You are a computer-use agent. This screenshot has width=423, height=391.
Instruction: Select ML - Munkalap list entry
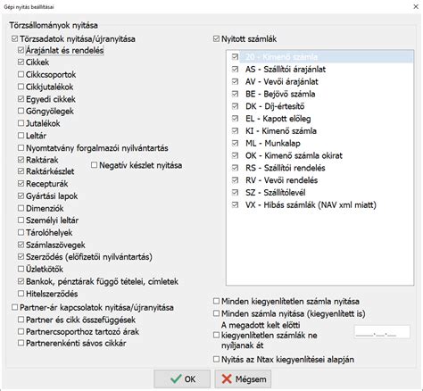[273, 143]
